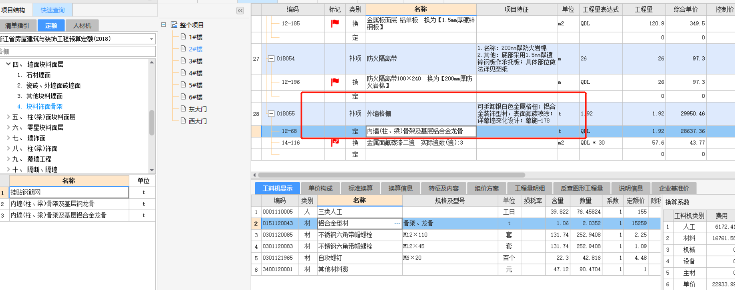Select the 工料机显示 tab

click(x=277, y=188)
